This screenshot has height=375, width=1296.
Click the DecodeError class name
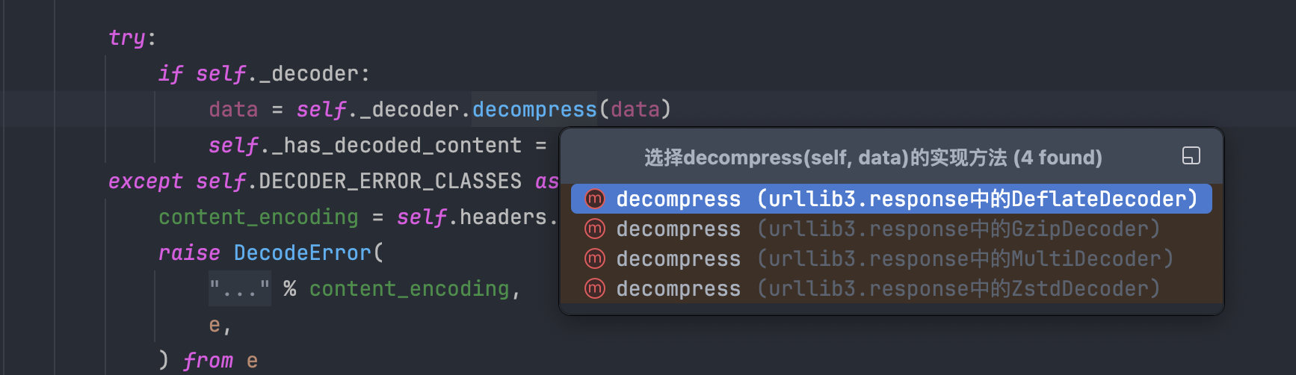click(x=302, y=252)
